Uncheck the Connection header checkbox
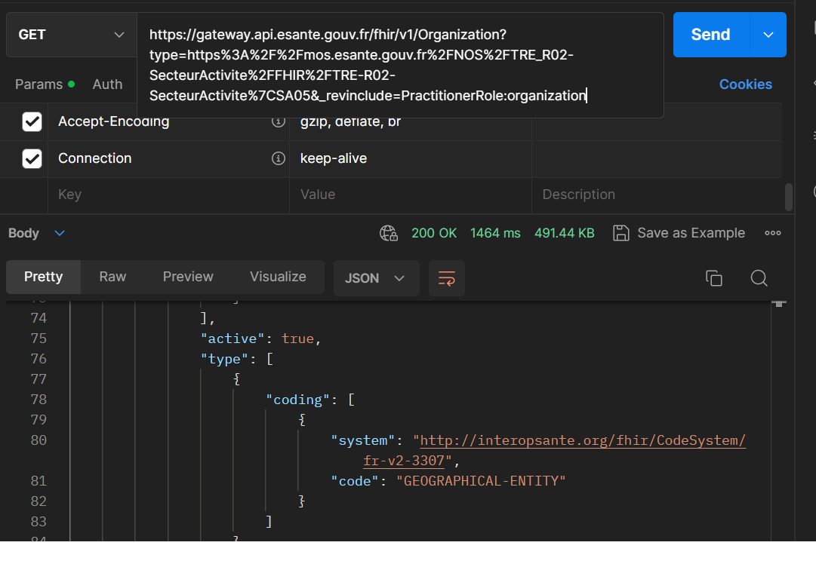This screenshot has height=570, width=816. [32, 158]
